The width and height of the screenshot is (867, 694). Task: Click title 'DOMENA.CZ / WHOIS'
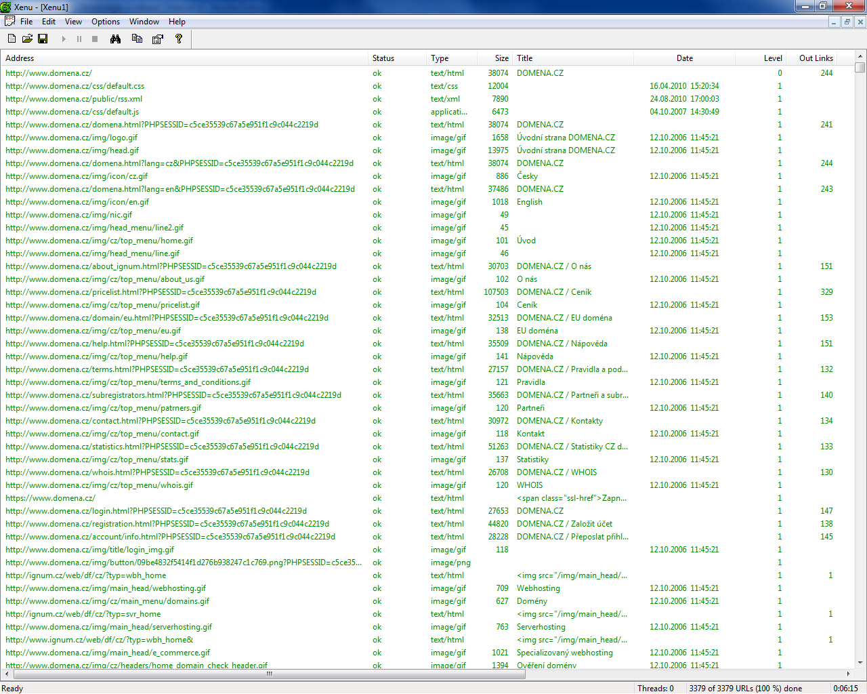tap(557, 472)
